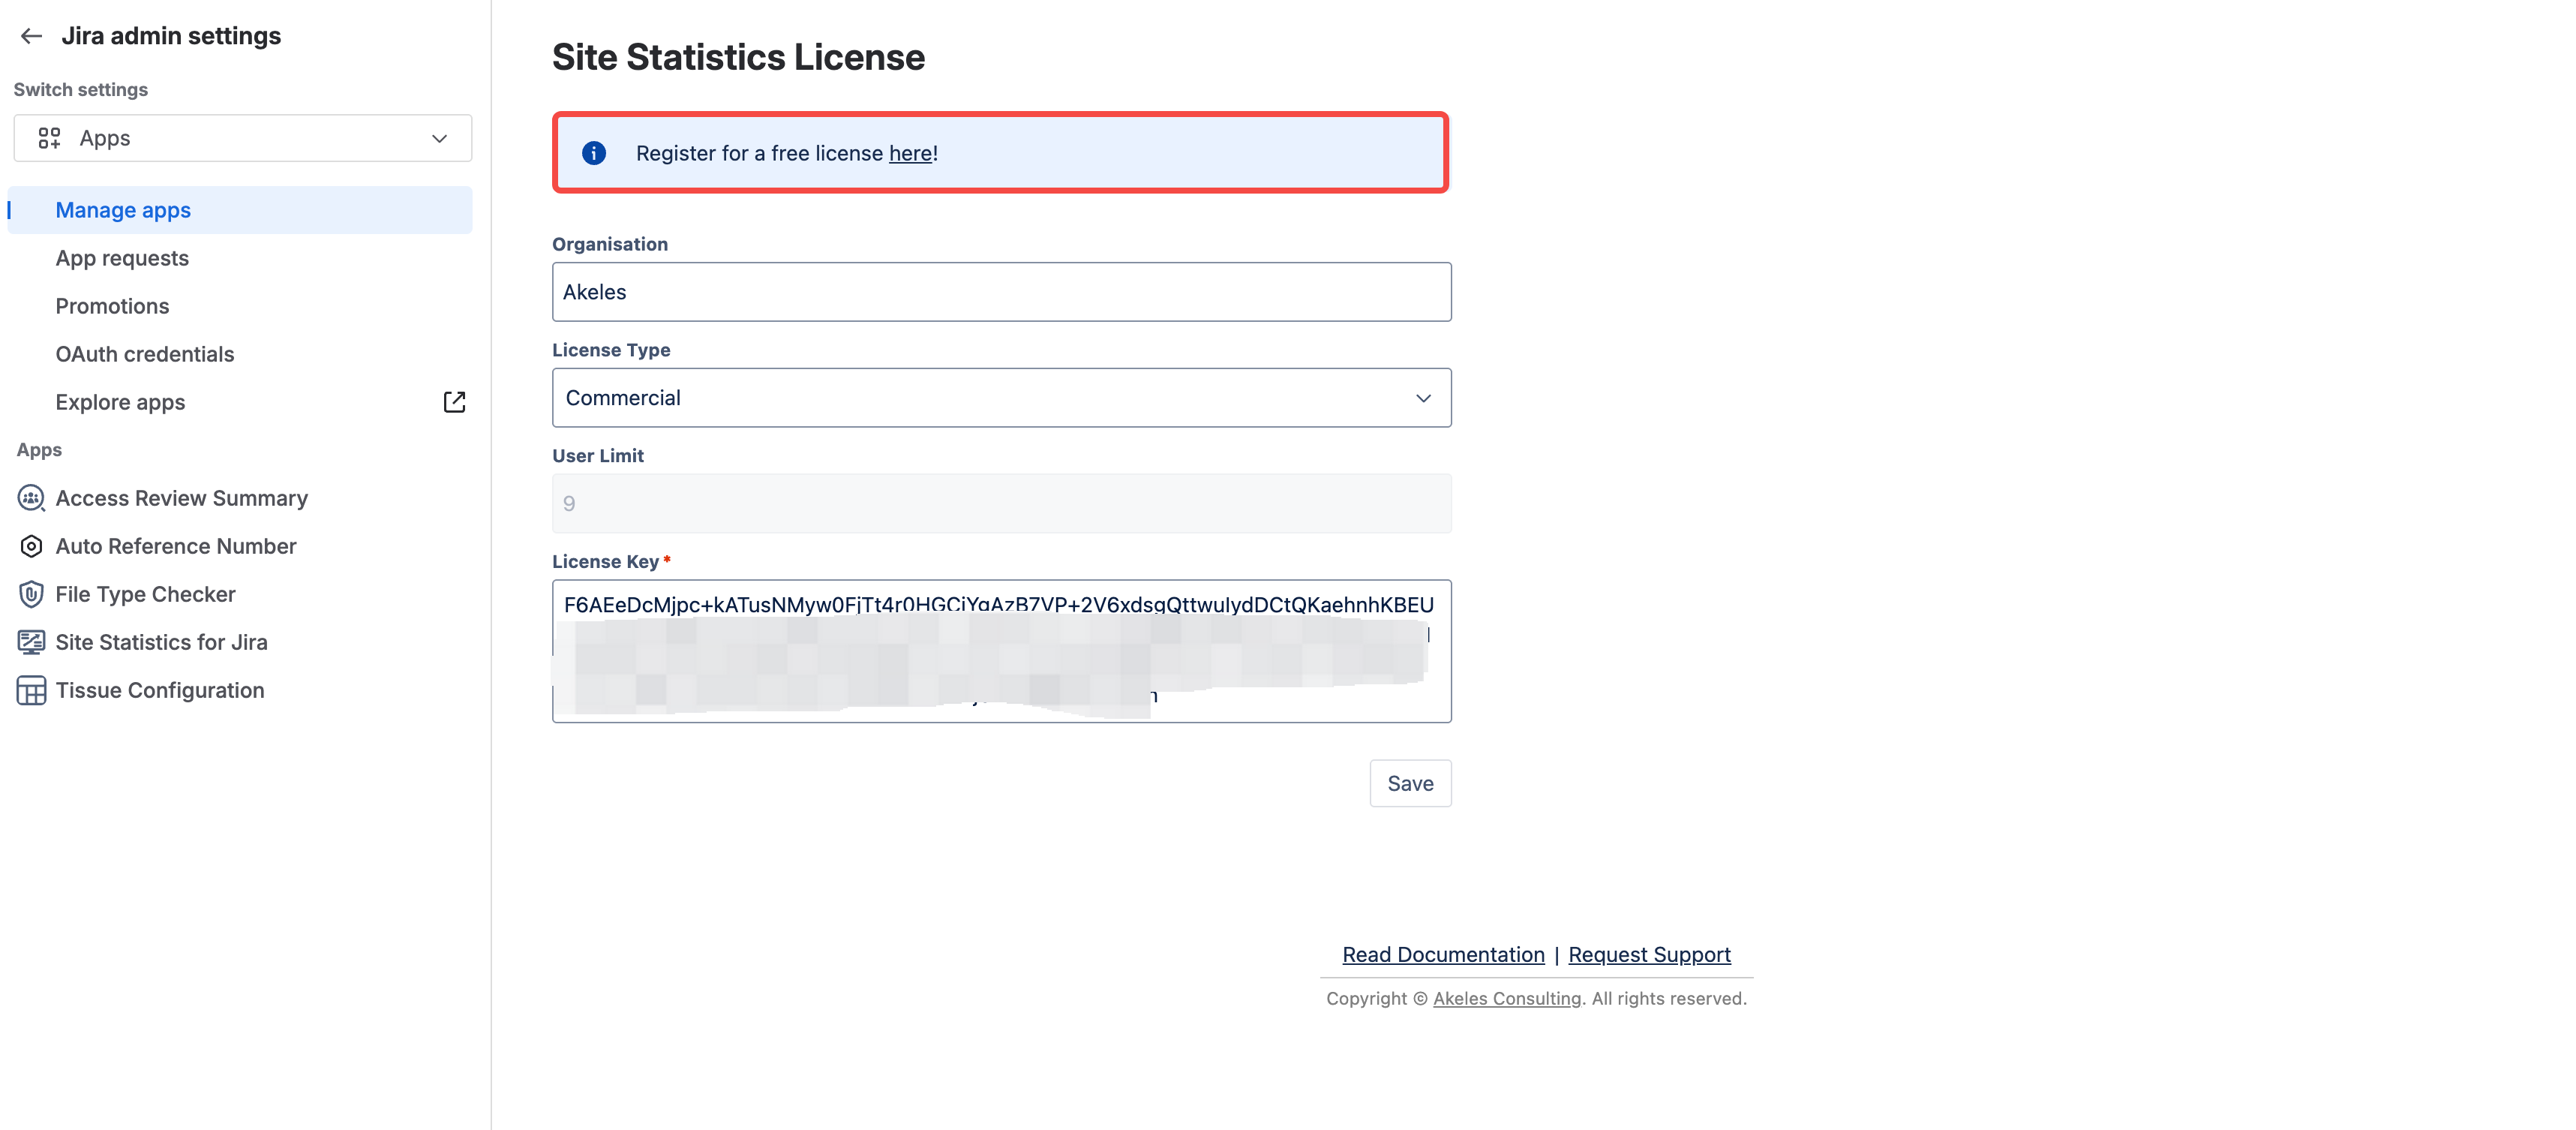Go to OAuth credentials page
Viewport: 2576px width, 1130px height.
pyautogui.click(x=145, y=354)
